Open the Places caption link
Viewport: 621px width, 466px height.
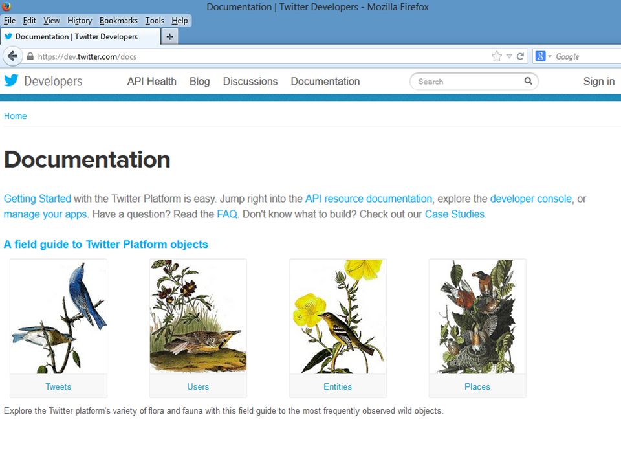point(477,387)
